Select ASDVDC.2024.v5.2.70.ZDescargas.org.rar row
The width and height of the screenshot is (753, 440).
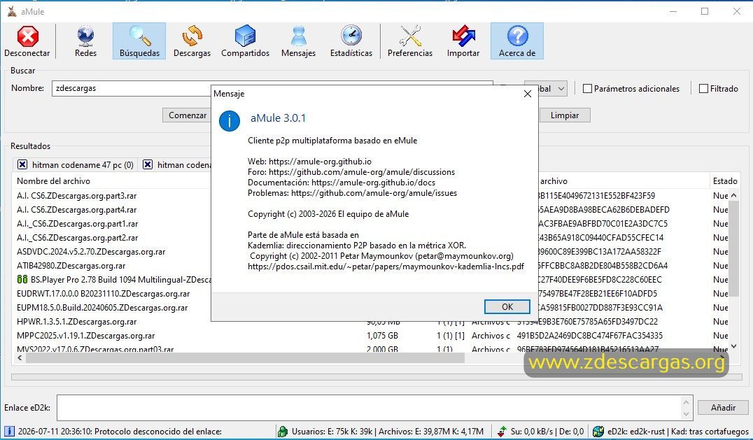click(x=91, y=251)
